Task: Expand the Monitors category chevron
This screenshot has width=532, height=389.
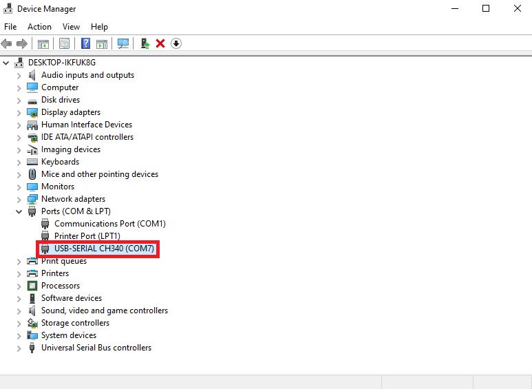Action: click(19, 187)
